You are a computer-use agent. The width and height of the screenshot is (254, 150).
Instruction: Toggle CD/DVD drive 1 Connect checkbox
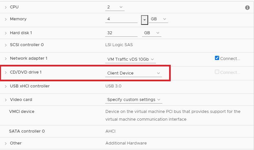[x=217, y=72]
